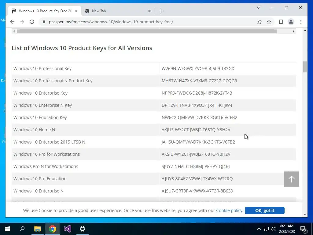Click the List of Windows 10 Product Keys heading

point(82,48)
